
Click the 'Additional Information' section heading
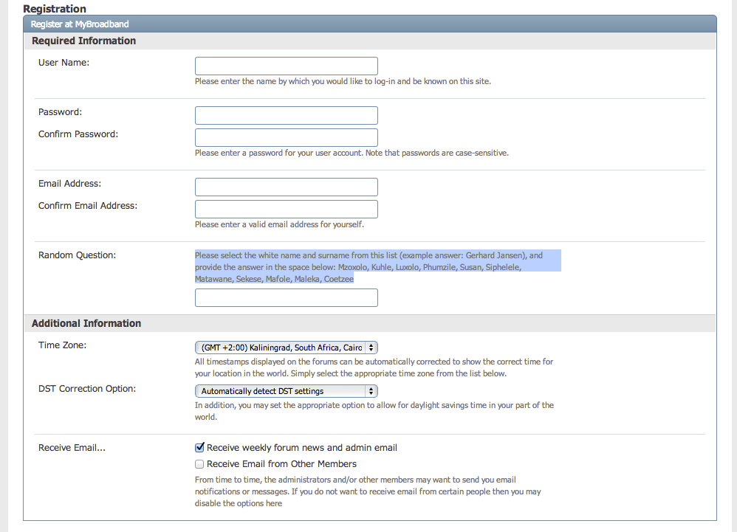[x=86, y=323]
